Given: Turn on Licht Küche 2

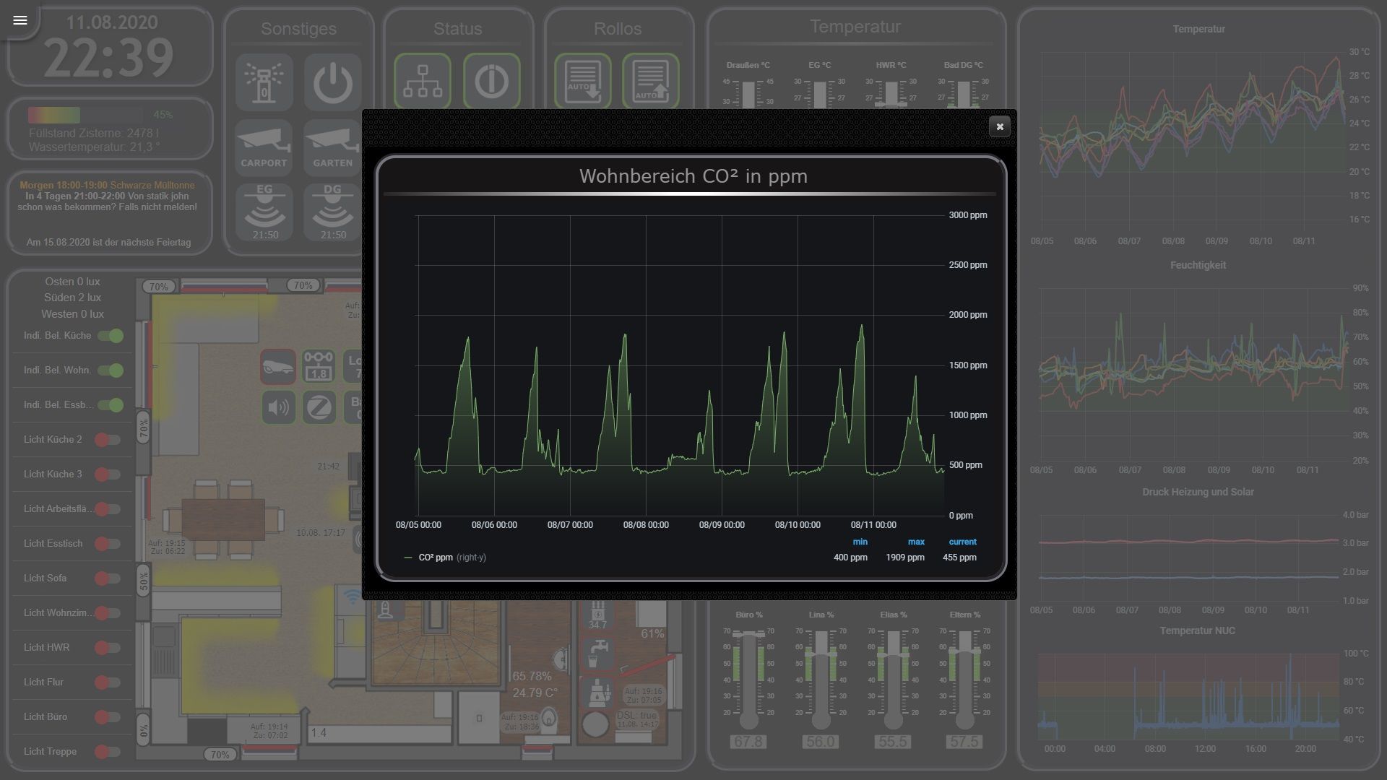Looking at the screenshot, I should pyautogui.click(x=108, y=440).
